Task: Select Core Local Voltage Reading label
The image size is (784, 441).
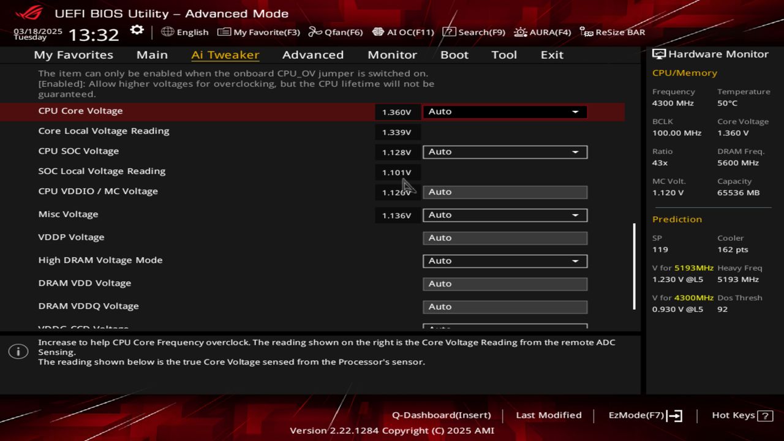Action: 104,131
